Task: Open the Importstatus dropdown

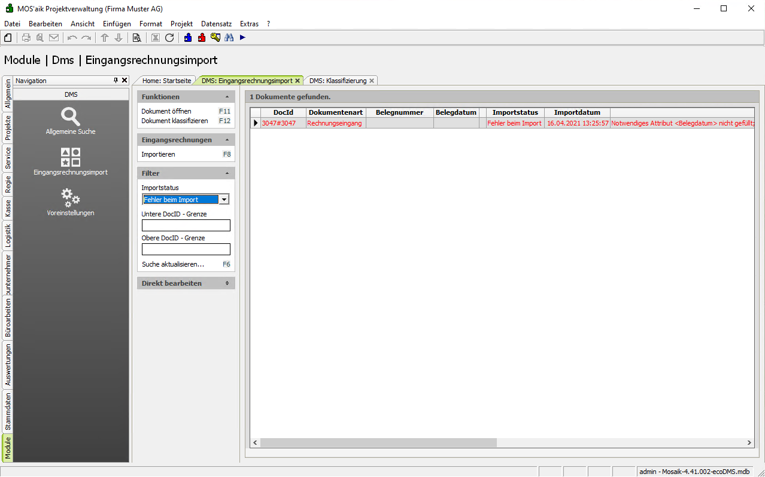Action: [224, 200]
